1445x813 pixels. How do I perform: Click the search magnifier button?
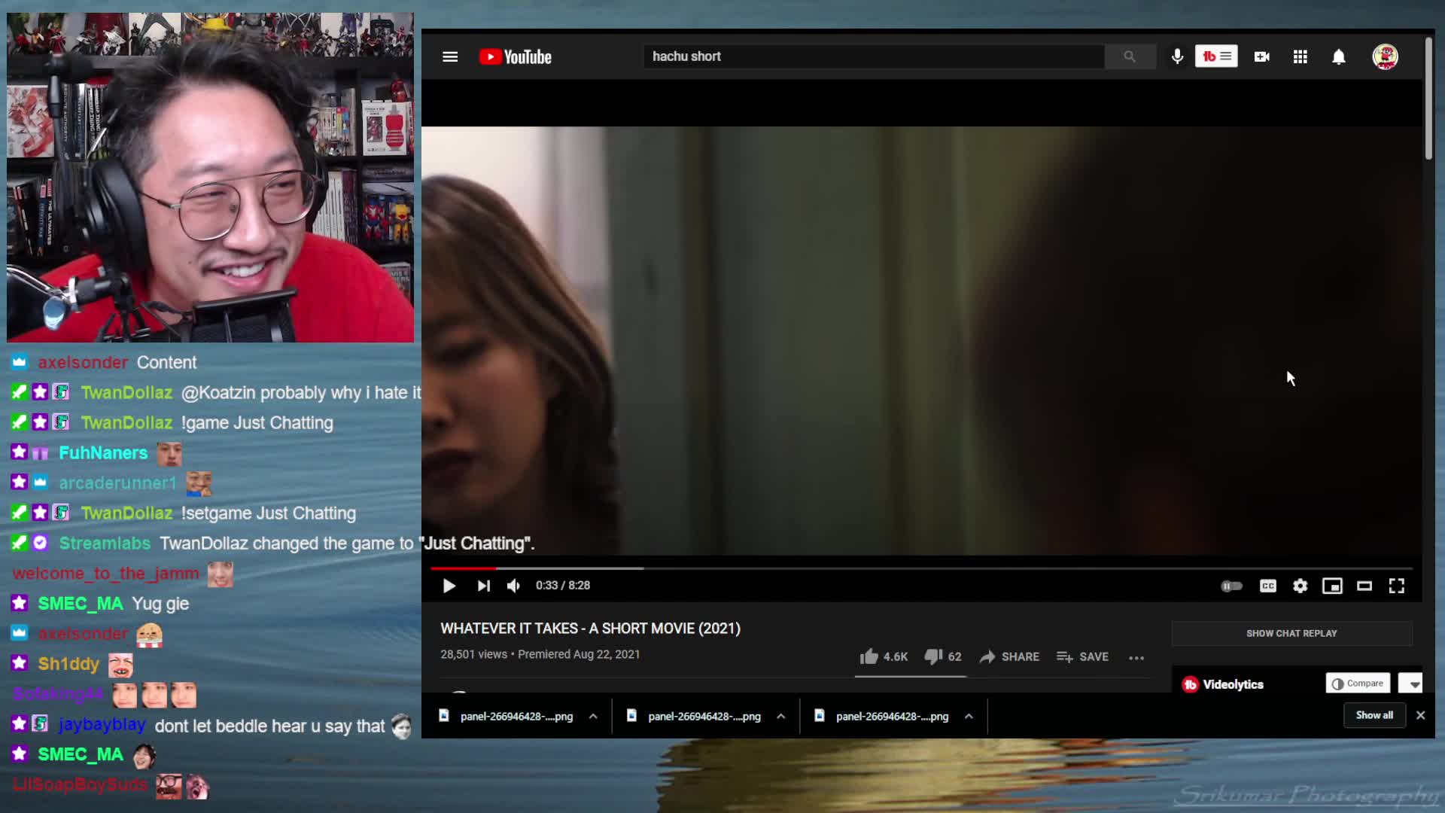pos(1130,56)
